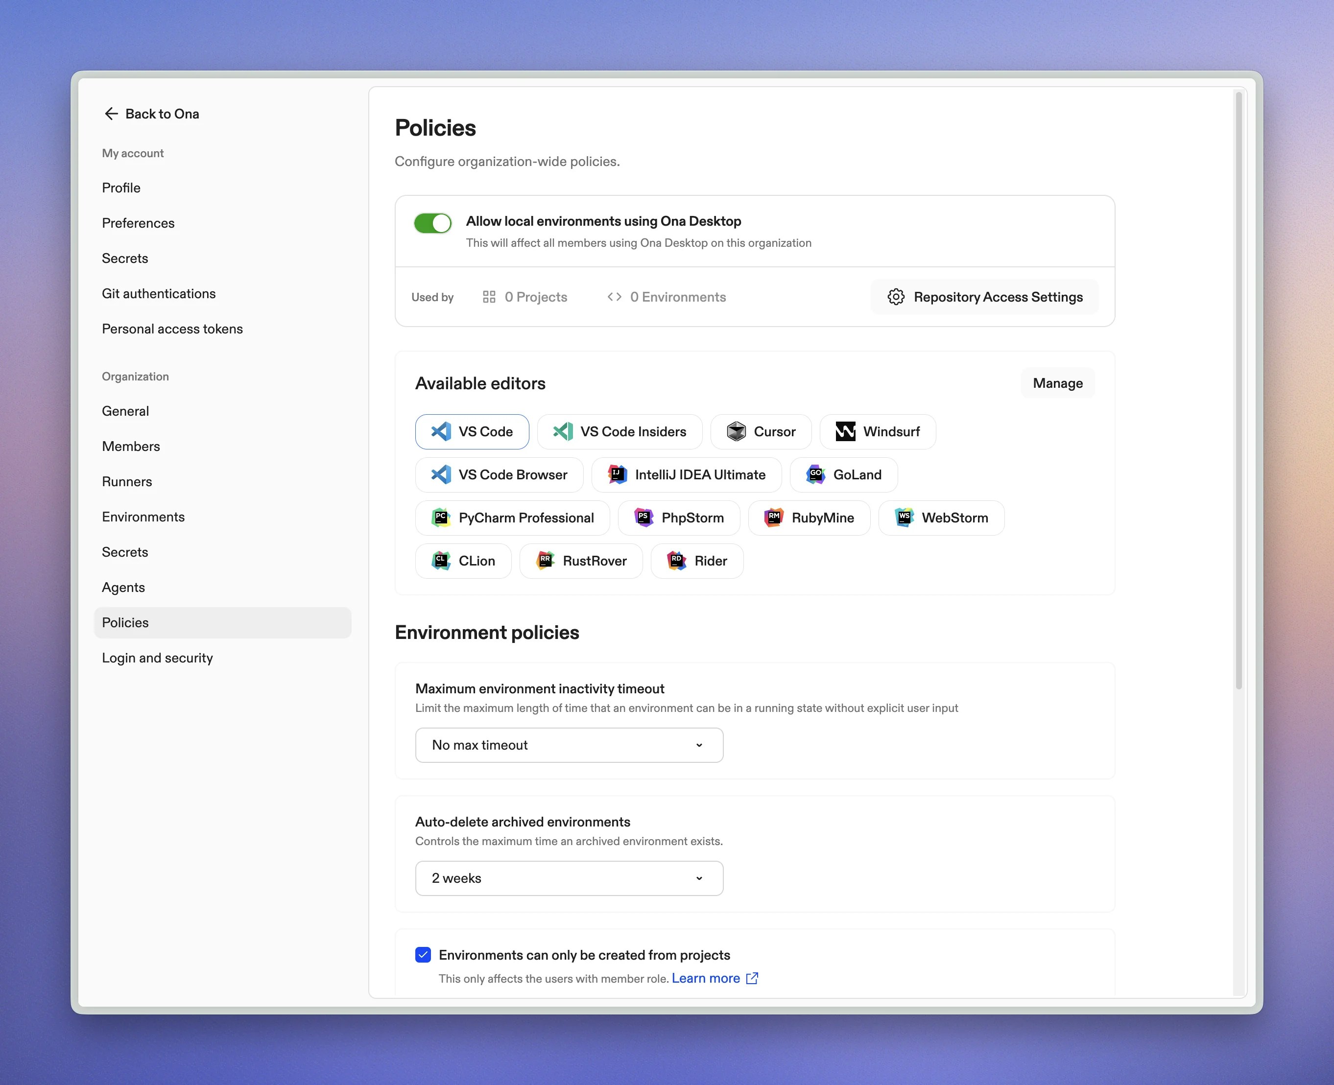This screenshot has height=1085, width=1334.
Task: Select the VS Code editor icon
Action: pyautogui.click(x=472, y=431)
